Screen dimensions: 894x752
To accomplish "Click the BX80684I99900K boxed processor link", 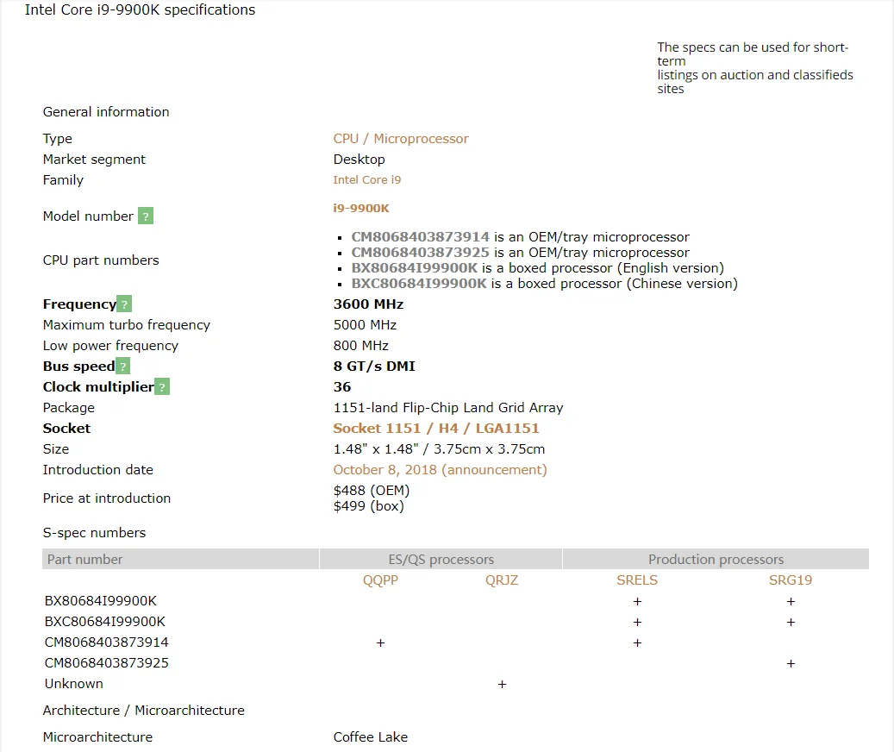I will pyautogui.click(x=414, y=268).
